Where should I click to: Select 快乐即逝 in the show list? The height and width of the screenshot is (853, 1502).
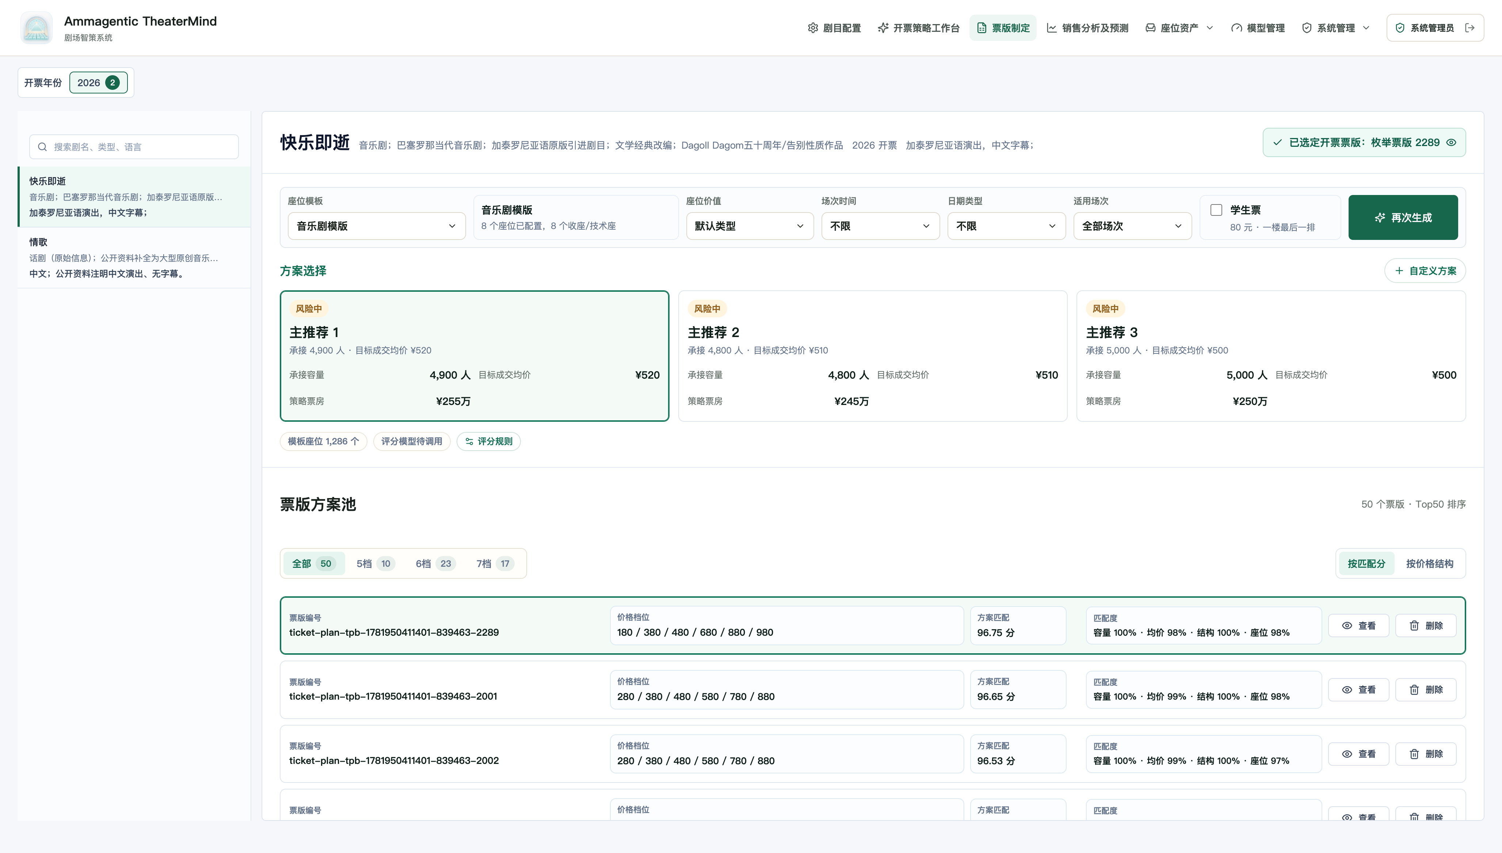[x=135, y=197]
